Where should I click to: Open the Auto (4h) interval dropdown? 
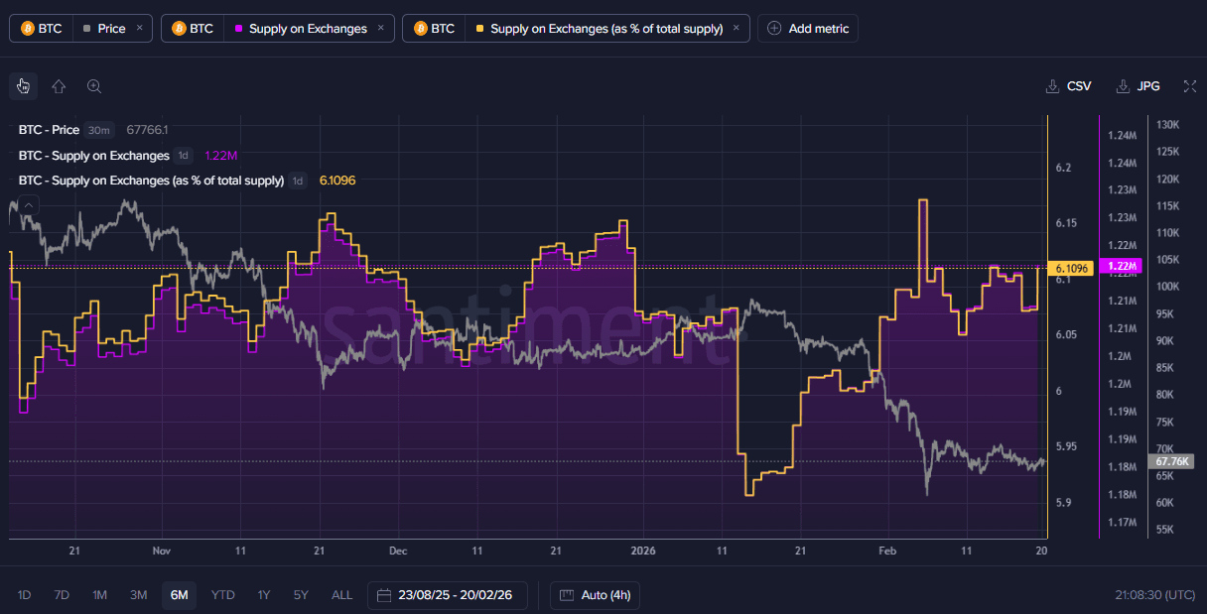click(x=596, y=595)
